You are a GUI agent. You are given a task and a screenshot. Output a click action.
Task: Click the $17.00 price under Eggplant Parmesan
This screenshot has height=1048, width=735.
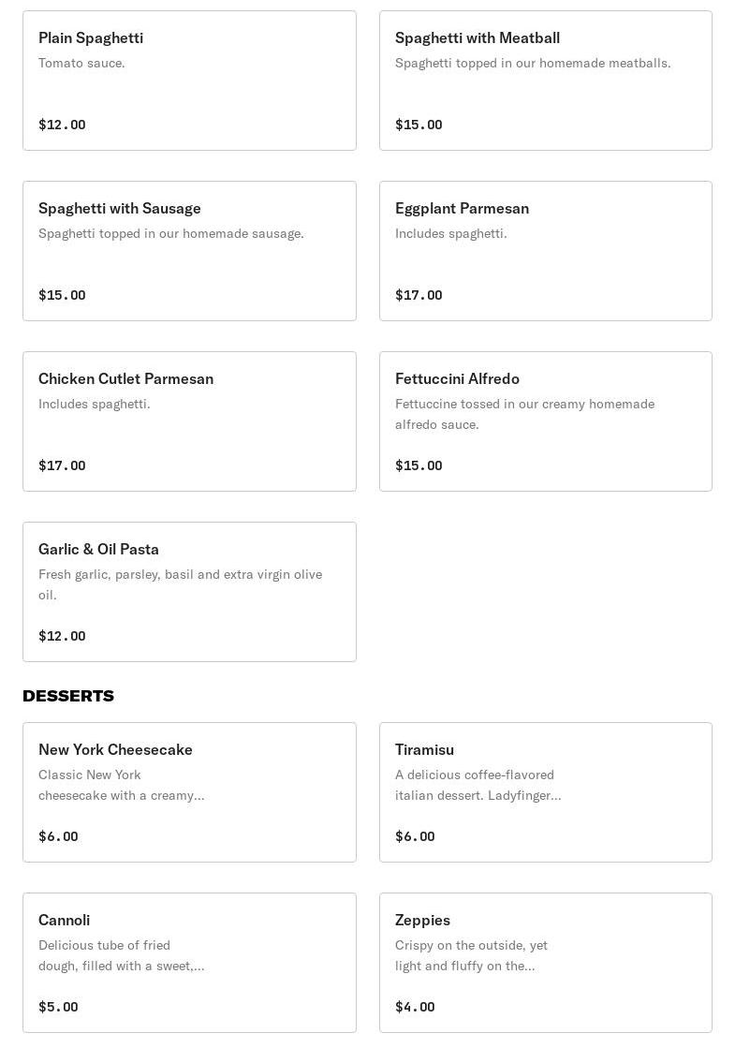click(419, 295)
